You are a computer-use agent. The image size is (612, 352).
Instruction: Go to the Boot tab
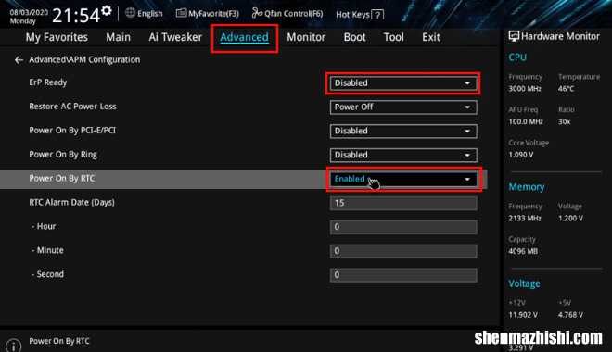click(x=355, y=37)
